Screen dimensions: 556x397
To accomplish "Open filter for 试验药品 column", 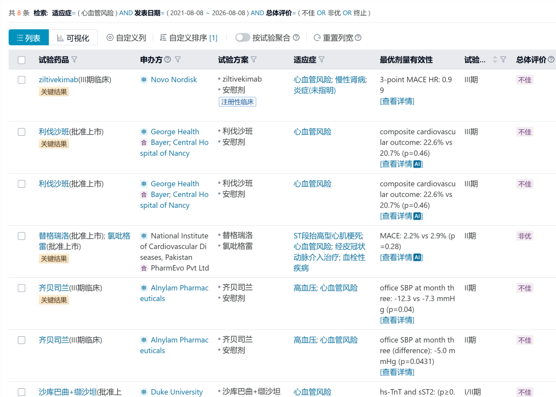I will (x=74, y=60).
